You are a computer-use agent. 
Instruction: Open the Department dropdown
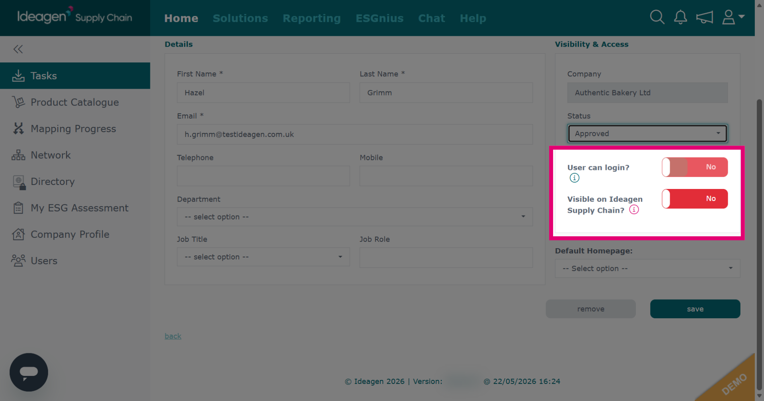(x=355, y=217)
